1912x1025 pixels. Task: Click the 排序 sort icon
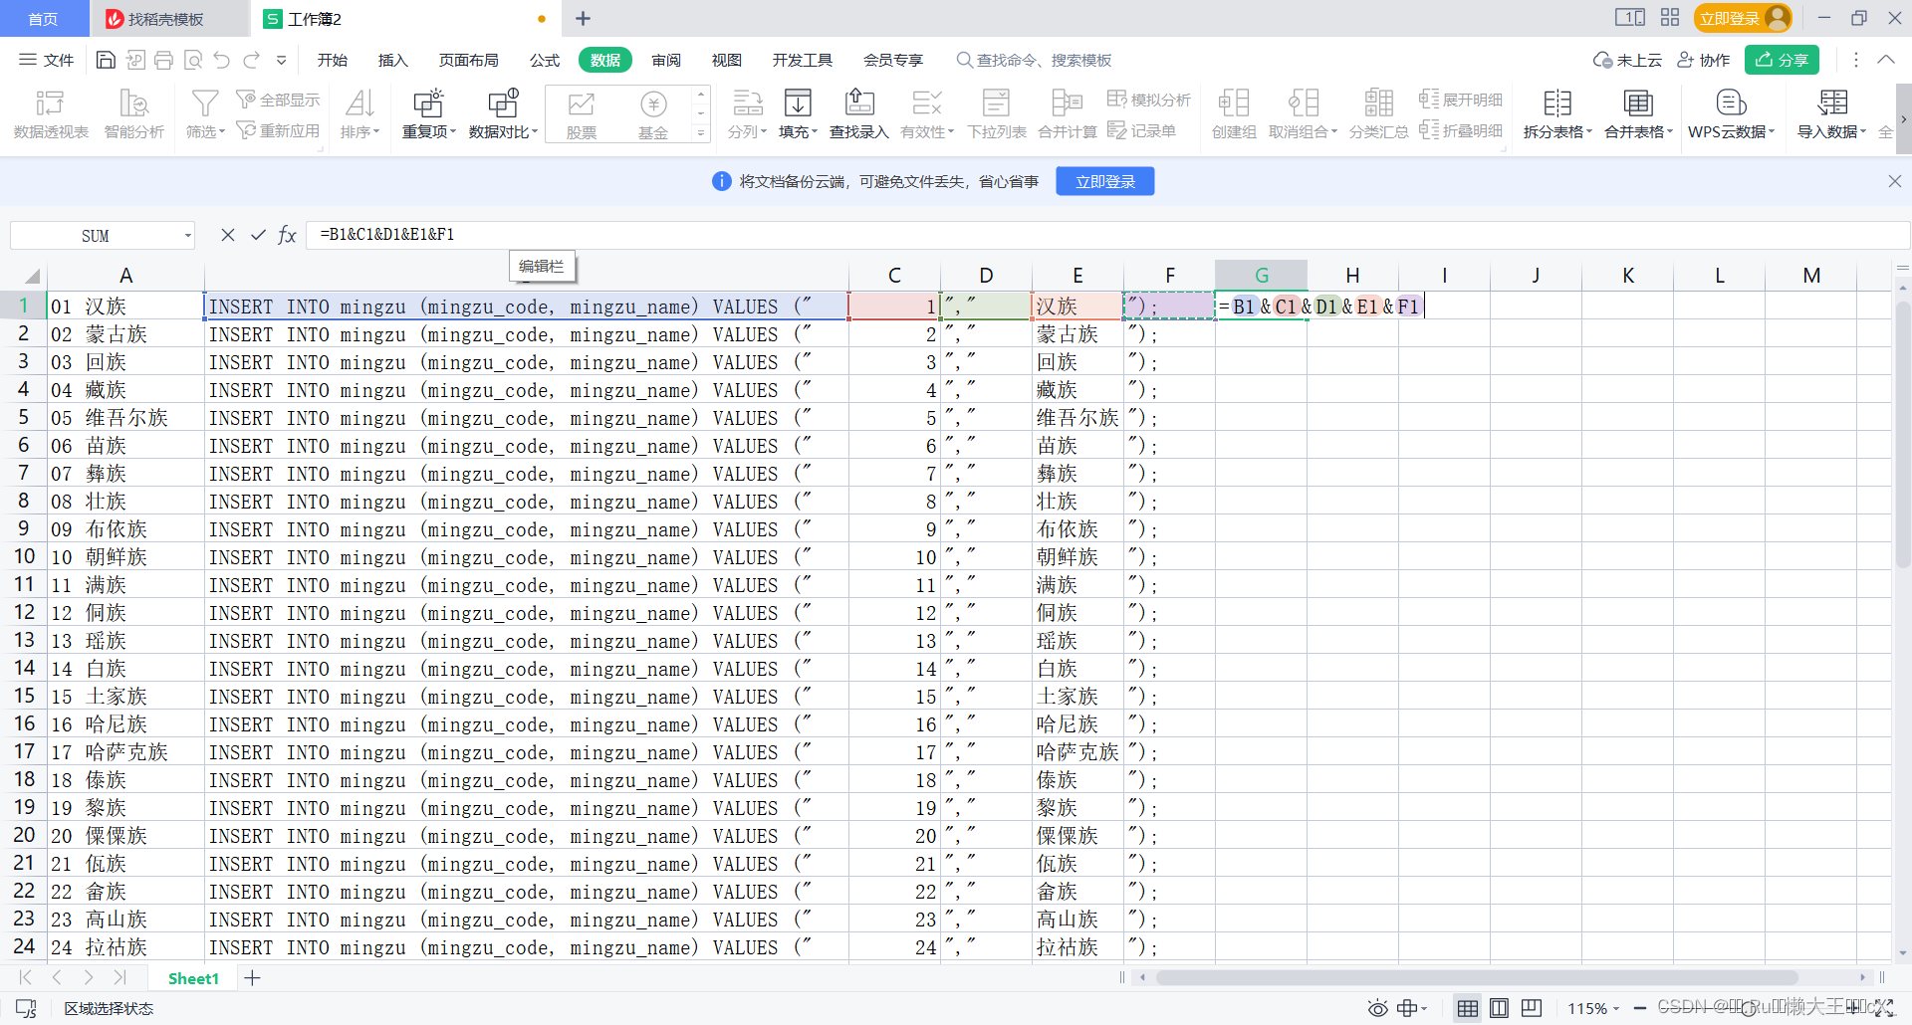359,114
